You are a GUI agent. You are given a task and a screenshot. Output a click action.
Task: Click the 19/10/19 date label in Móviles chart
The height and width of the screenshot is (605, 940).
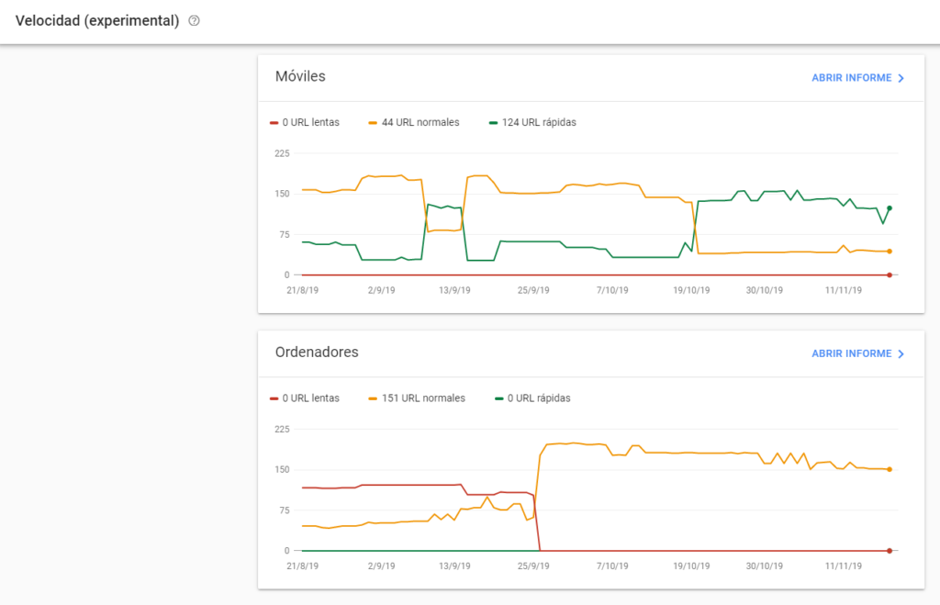click(691, 290)
